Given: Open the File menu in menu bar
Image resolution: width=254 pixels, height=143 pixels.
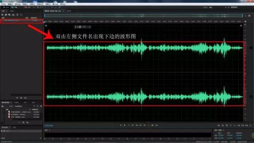Looking at the screenshot, I should 3,4.
